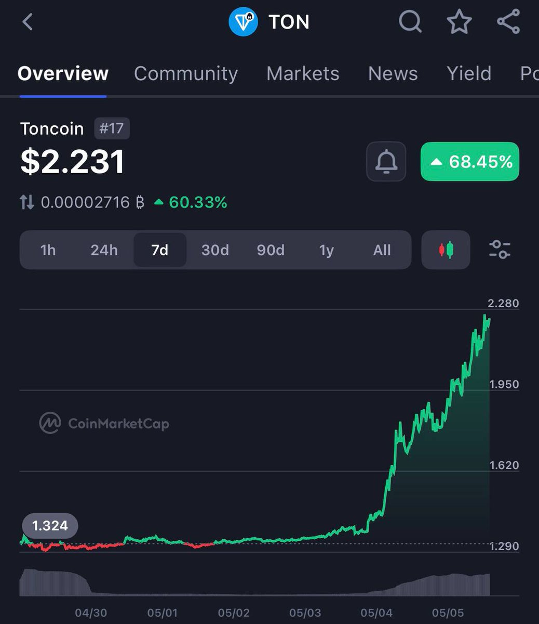
Task: Open the Markets tab
Action: click(x=303, y=73)
